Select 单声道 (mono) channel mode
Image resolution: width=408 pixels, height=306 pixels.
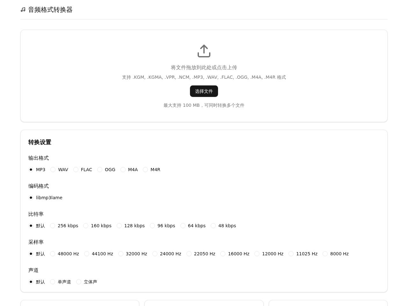pyautogui.click(x=53, y=282)
